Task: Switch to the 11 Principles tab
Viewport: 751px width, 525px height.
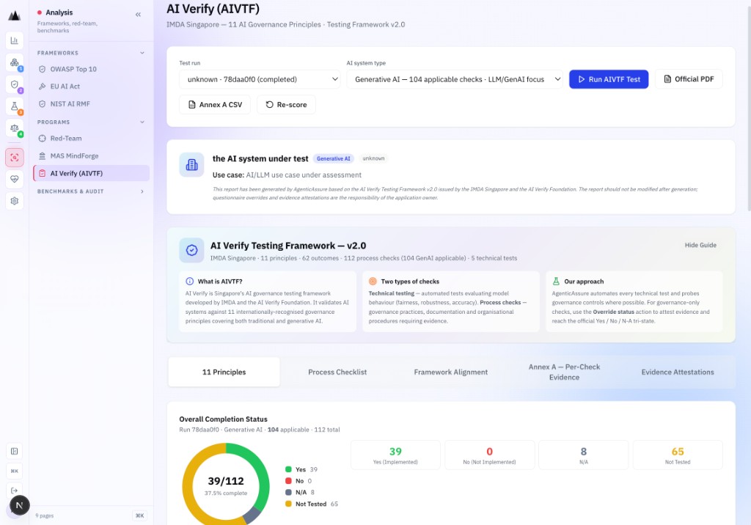Action: pyautogui.click(x=224, y=372)
